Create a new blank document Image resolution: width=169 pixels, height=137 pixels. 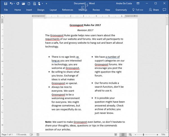[x=29, y=4]
